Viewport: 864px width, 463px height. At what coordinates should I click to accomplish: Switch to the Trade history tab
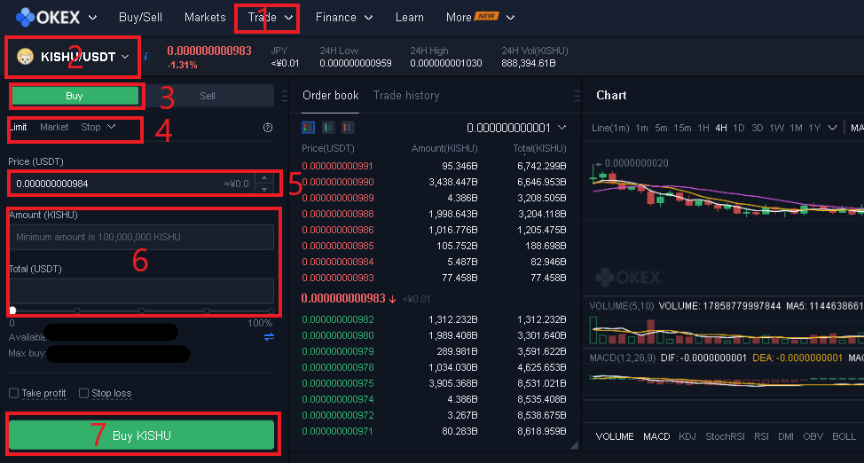tap(406, 96)
